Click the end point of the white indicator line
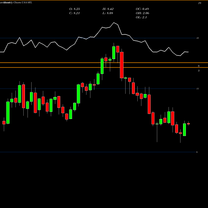Viewport: 208px width, 208px height. pyautogui.click(x=188, y=52)
